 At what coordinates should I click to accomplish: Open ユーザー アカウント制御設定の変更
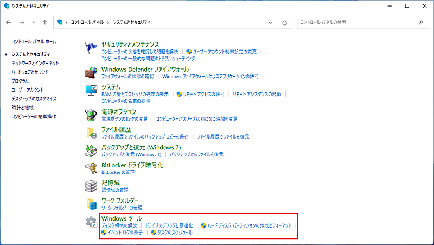pos(225,52)
